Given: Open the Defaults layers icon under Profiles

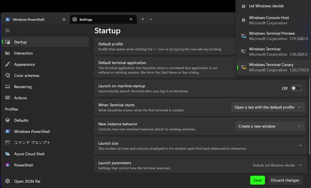Looking at the screenshot, I should 8,120.
